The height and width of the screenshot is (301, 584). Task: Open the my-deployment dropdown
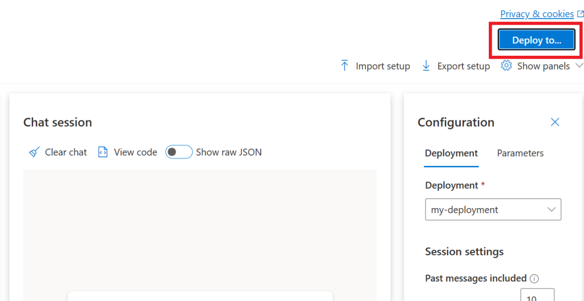point(493,209)
